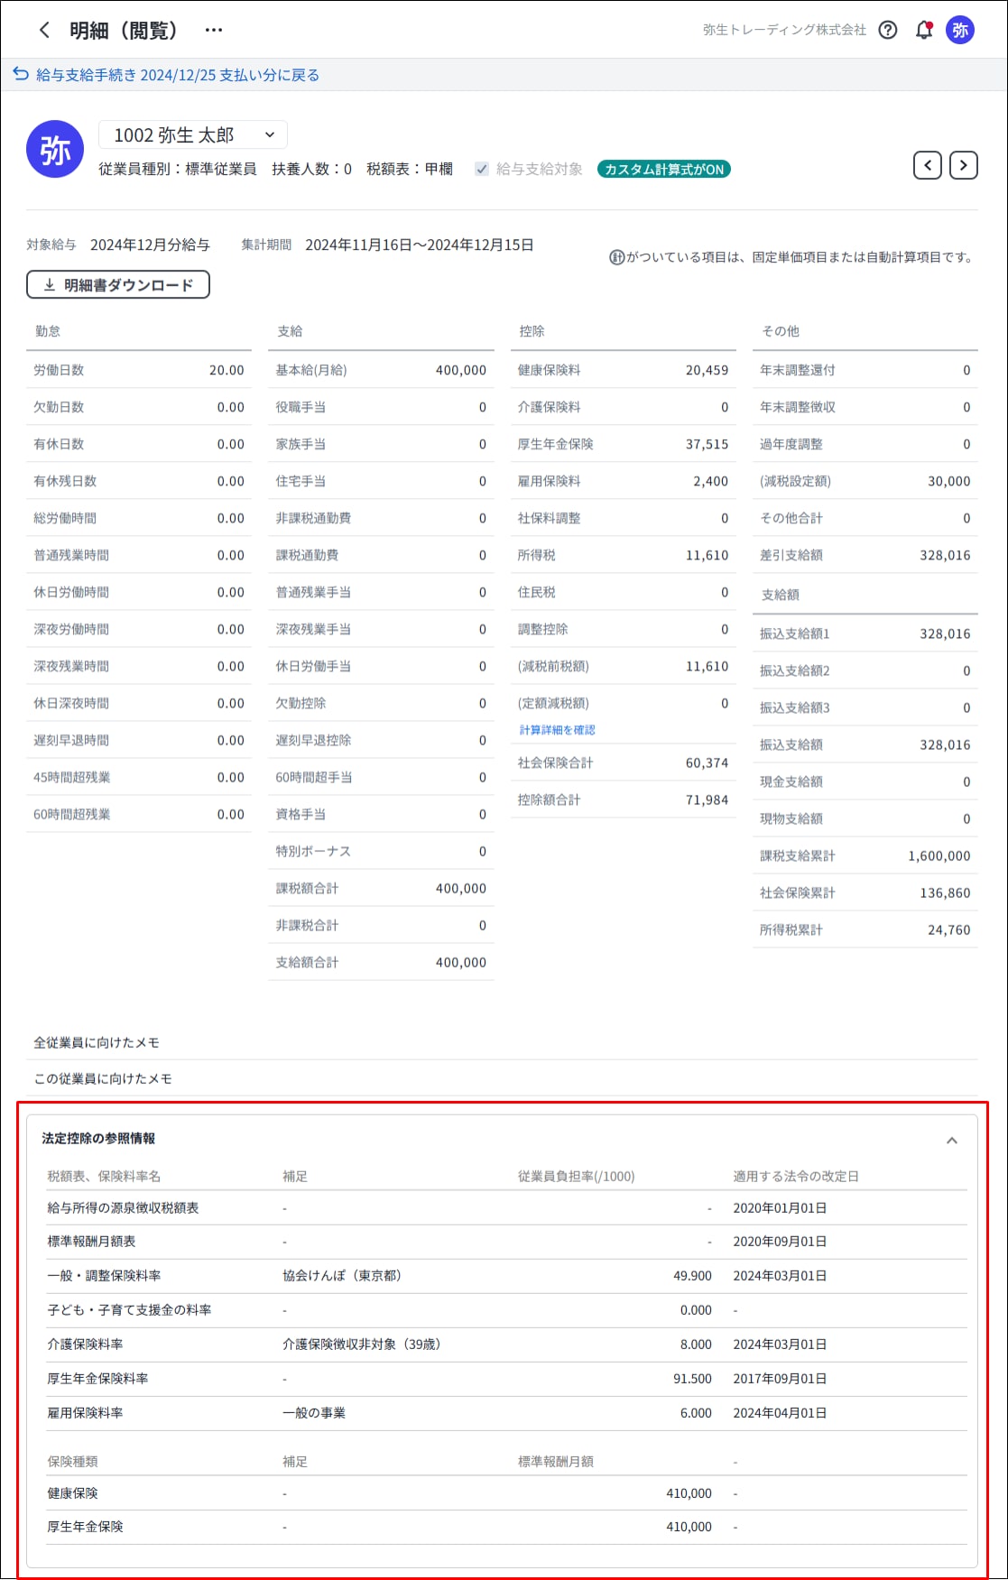Image resolution: width=1008 pixels, height=1580 pixels.
Task: Go back using the top-left arrow
Action: click(44, 31)
